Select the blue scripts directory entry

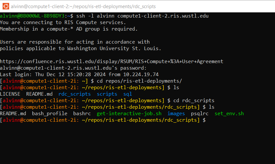(x=107, y=94)
